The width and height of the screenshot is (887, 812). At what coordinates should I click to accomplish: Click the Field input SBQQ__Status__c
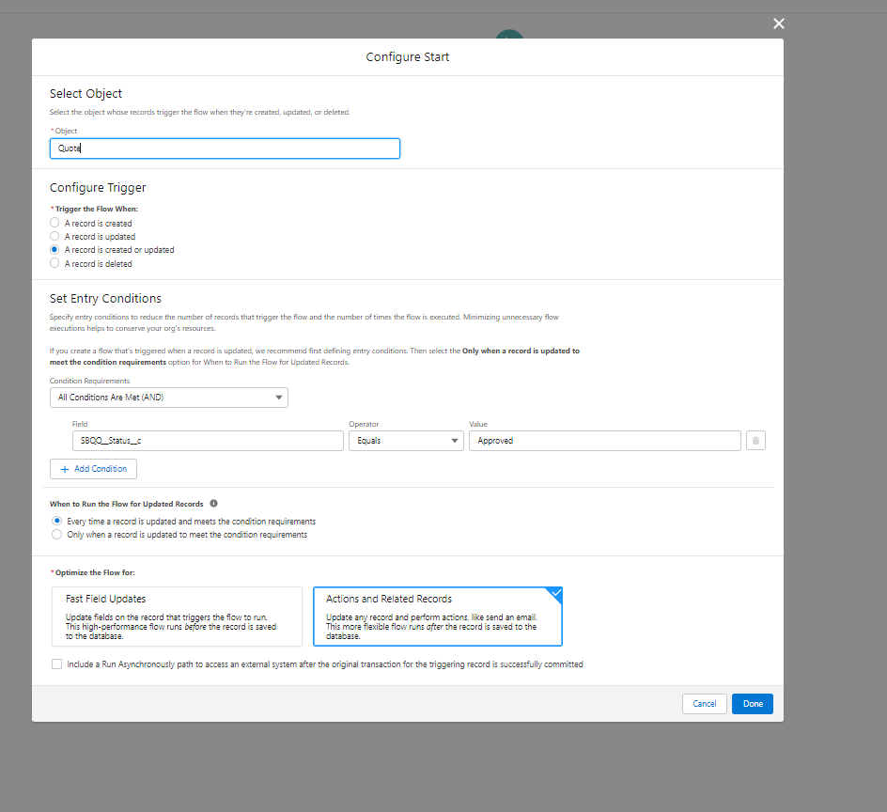(x=208, y=440)
